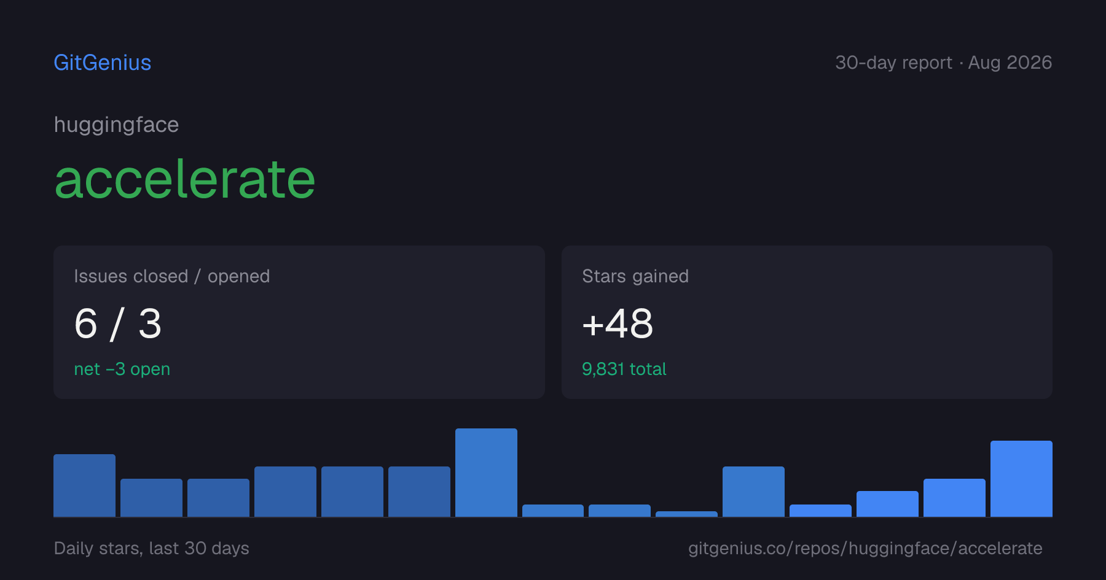Open the Stars gained card
Viewport: 1106px width, 580px height.
coord(807,322)
